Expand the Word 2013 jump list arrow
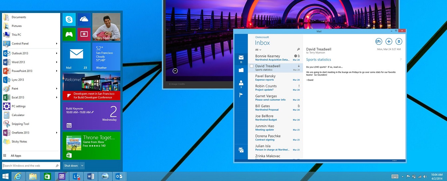Image resolution: width=447 pixels, height=181 pixels. (x=57, y=62)
